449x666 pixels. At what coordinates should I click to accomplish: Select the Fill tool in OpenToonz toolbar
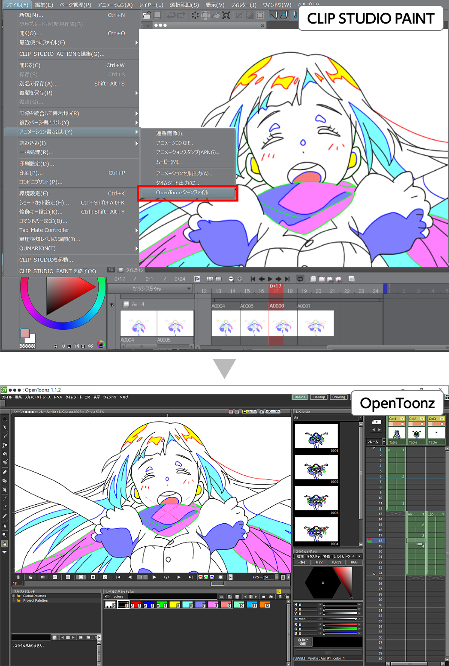point(5,454)
